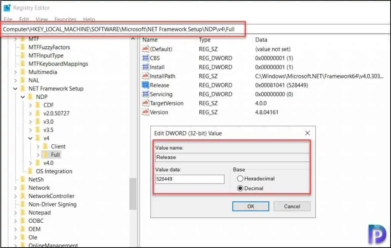Click the Value name field showing Release
This screenshot has width=391, height=248.
coord(232,157)
